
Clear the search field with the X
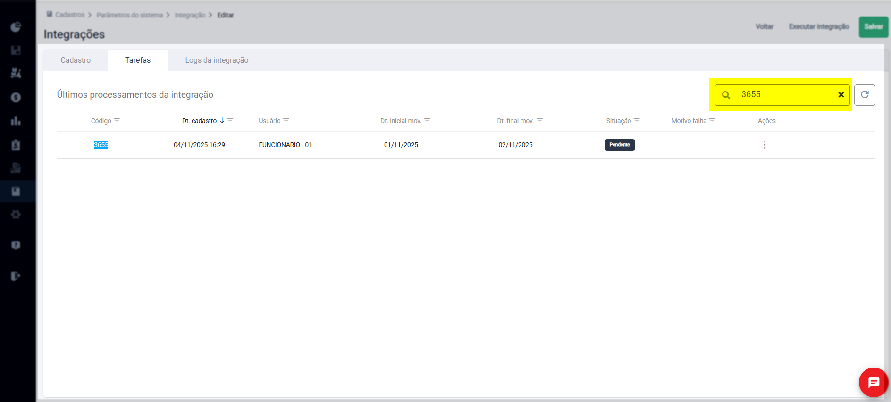[841, 94]
